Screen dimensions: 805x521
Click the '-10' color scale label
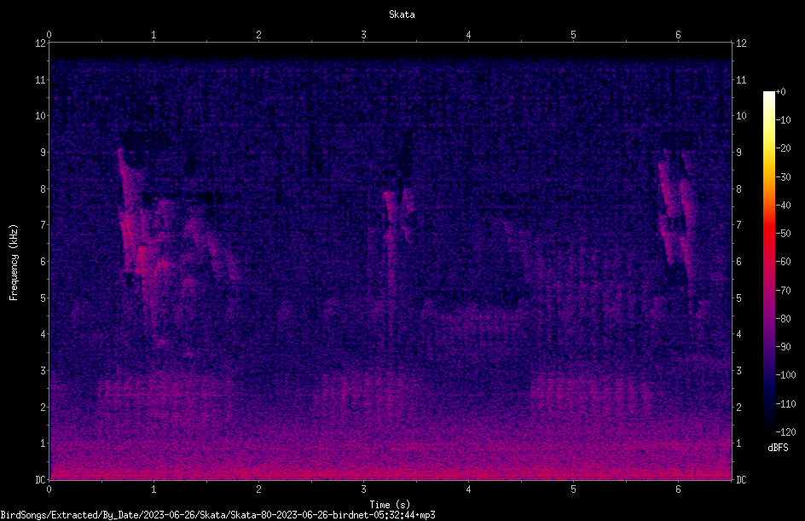tap(783, 120)
